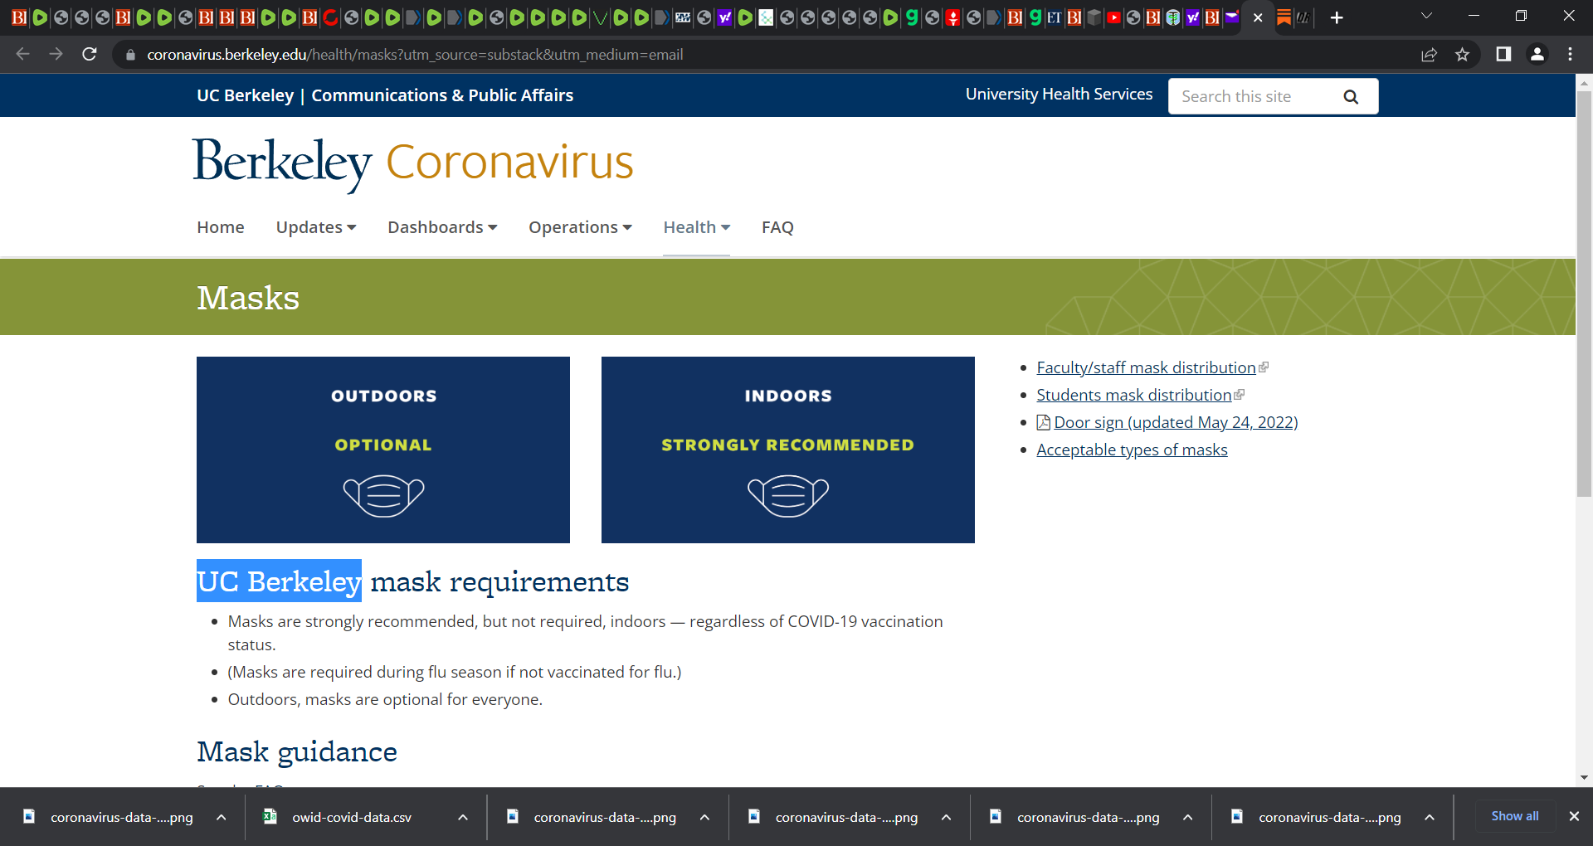Click the mask icon in Indoors card
The image size is (1593, 846).
point(788,495)
